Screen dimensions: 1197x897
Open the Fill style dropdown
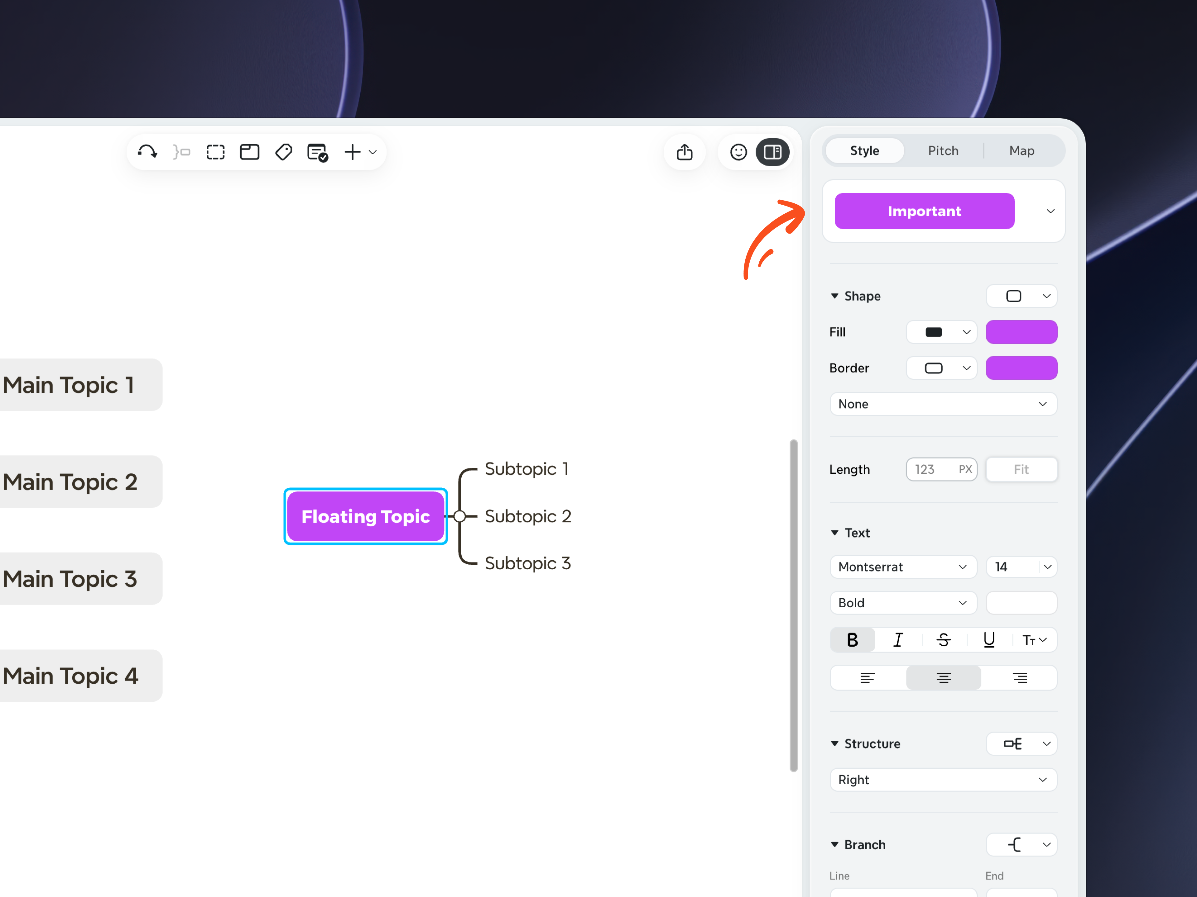pos(942,332)
